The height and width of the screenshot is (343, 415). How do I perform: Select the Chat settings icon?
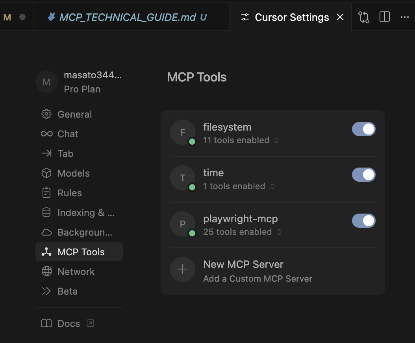pyautogui.click(x=46, y=134)
